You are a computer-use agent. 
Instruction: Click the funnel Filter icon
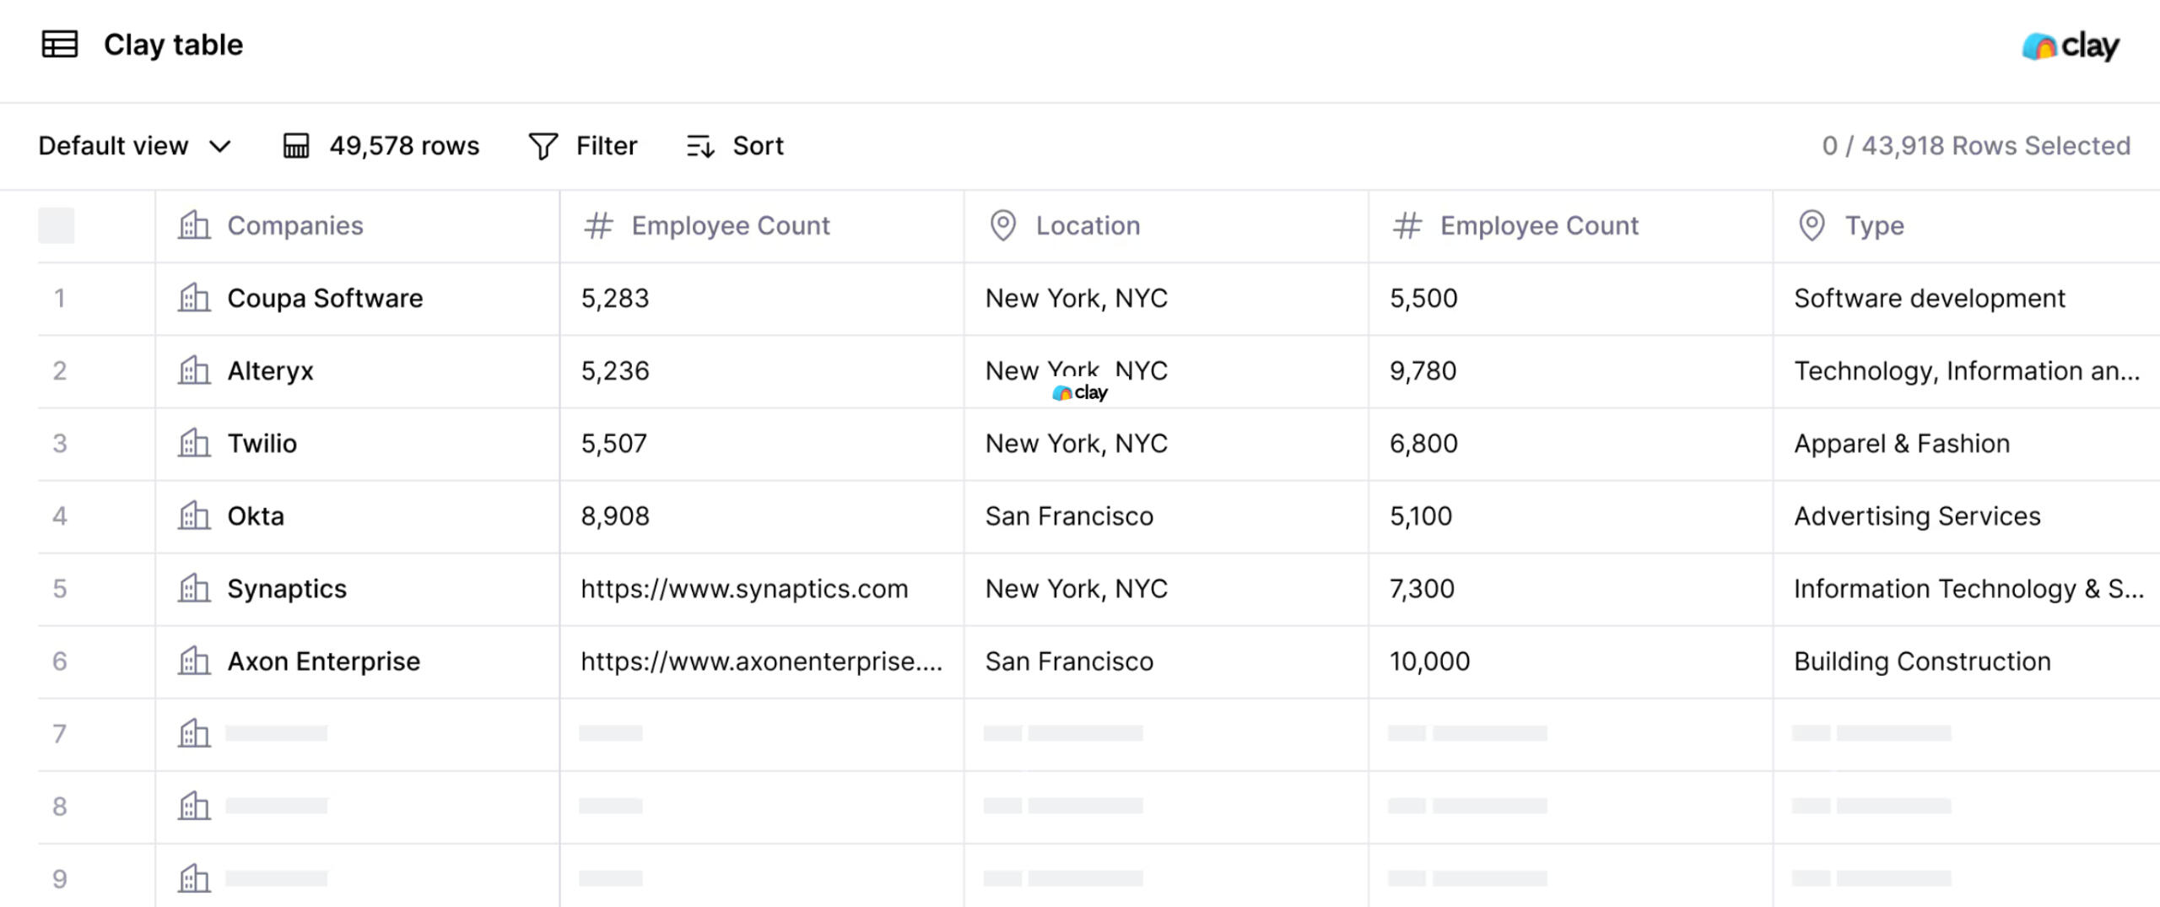point(543,146)
